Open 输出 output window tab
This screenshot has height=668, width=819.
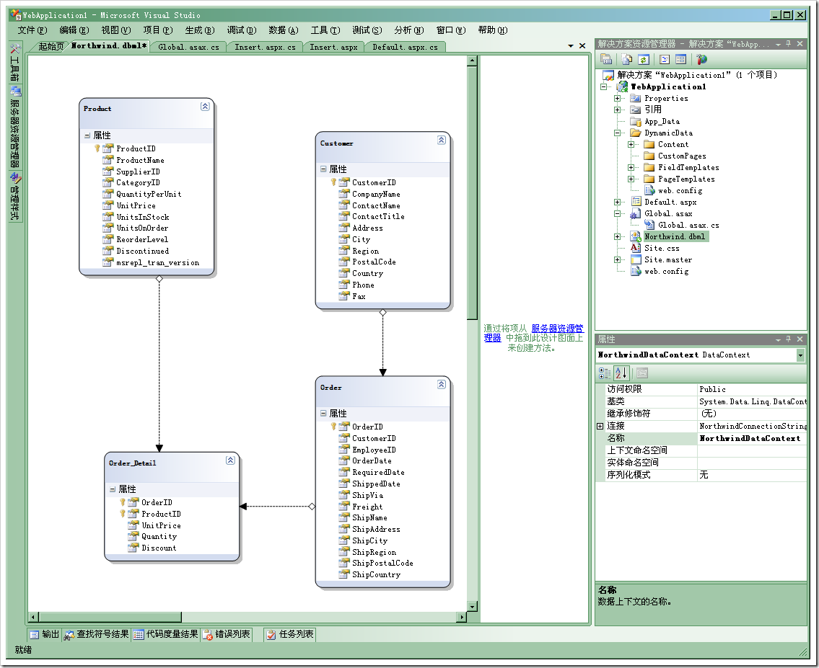[45, 634]
